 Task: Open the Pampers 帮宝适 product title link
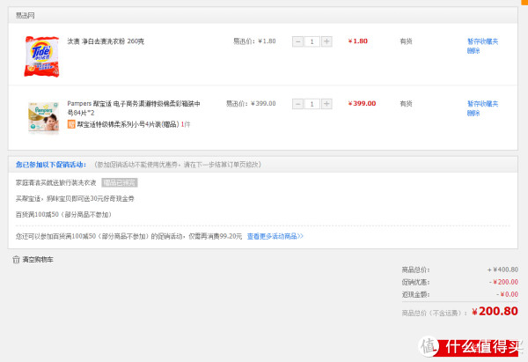pyautogui.click(x=134, y=107)
